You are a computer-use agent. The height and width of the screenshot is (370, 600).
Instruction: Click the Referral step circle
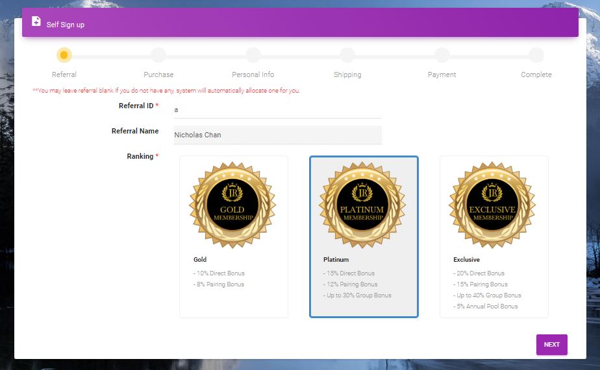(x=64, y=55)
